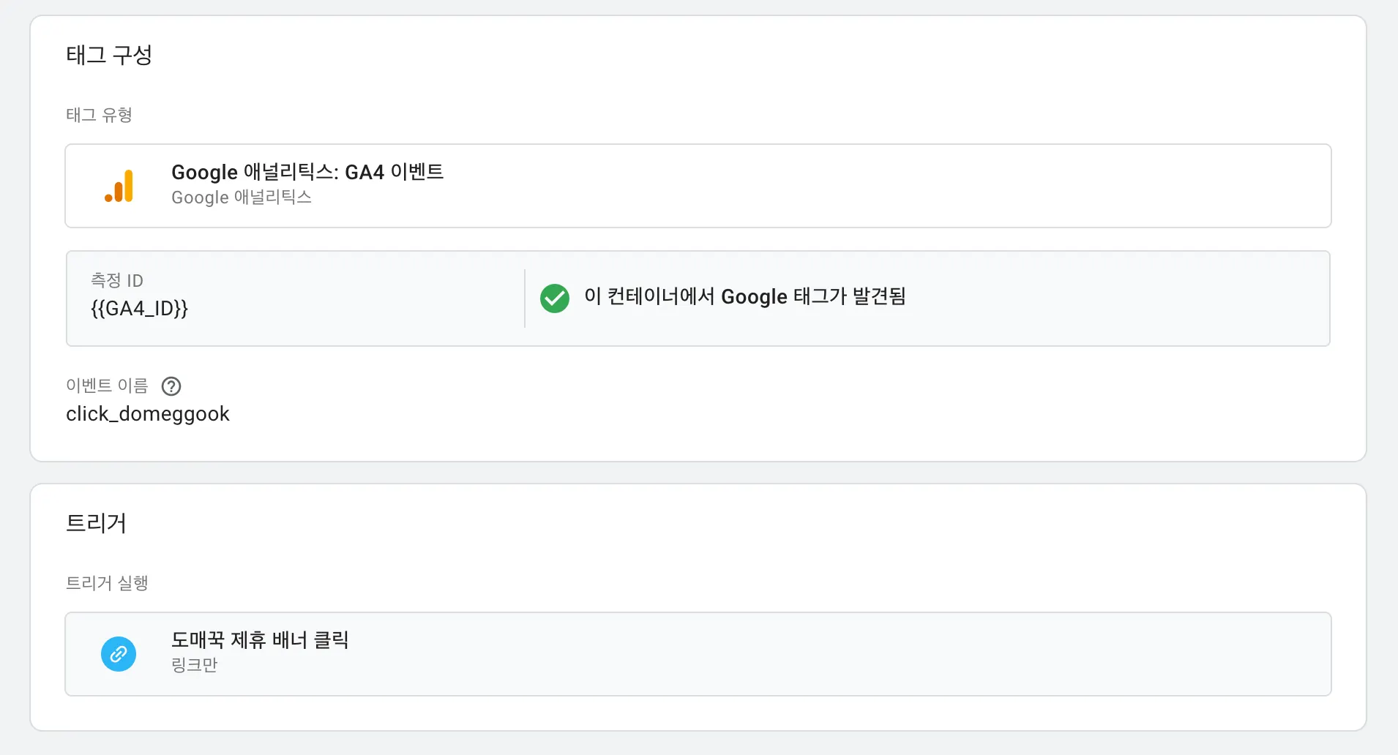Click the green checkmark status icon
Viewport: 1398px width, 755px height.
tap(555, 298)
